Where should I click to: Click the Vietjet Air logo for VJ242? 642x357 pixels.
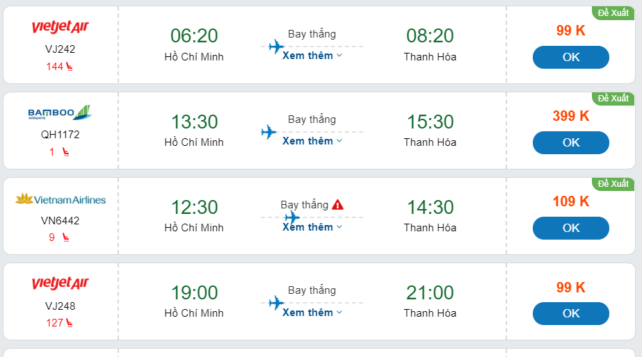pos(60,28)
